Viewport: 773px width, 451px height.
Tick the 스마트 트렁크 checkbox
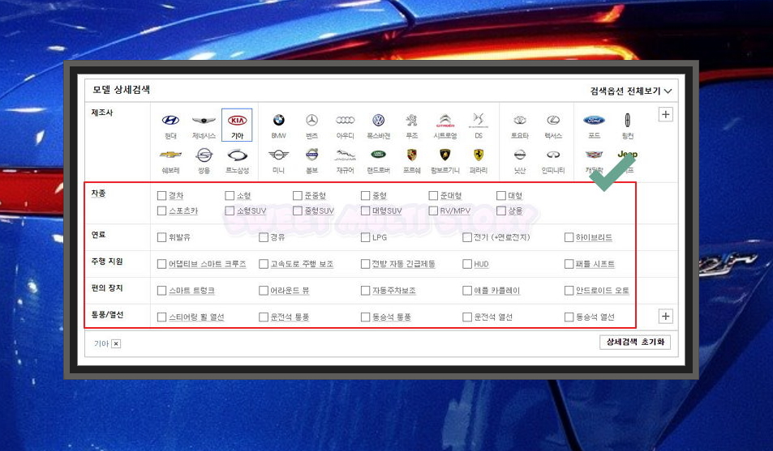(161, 291)
